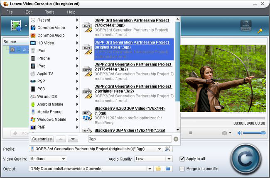Screen dimensions: 270x178
Task: Select the iPod category
Action: click(54, 51)
